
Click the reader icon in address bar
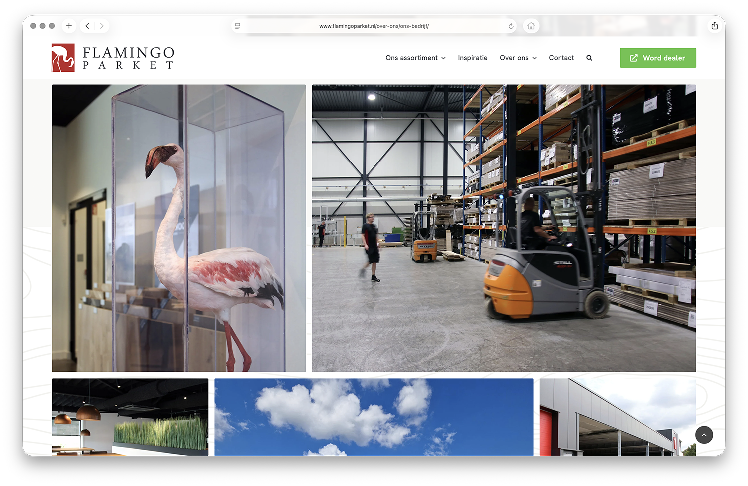pos(238,26)
